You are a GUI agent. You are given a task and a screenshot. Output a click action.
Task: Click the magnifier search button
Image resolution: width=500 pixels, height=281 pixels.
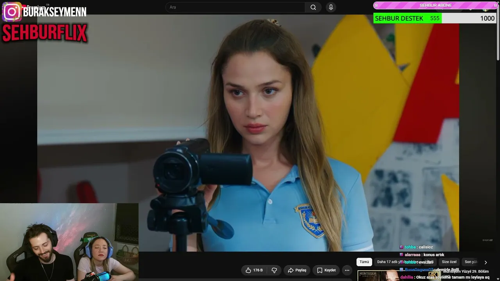click(x=313, y=7)
